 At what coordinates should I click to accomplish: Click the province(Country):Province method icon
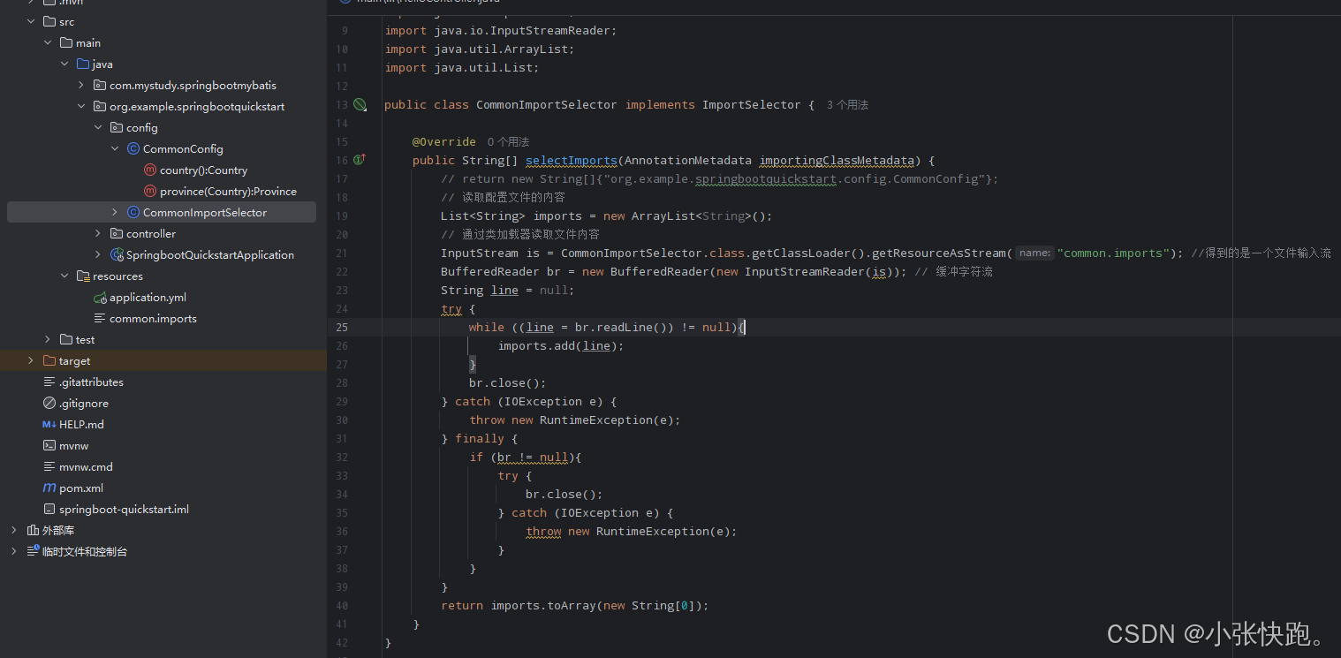tap(149, 192)
